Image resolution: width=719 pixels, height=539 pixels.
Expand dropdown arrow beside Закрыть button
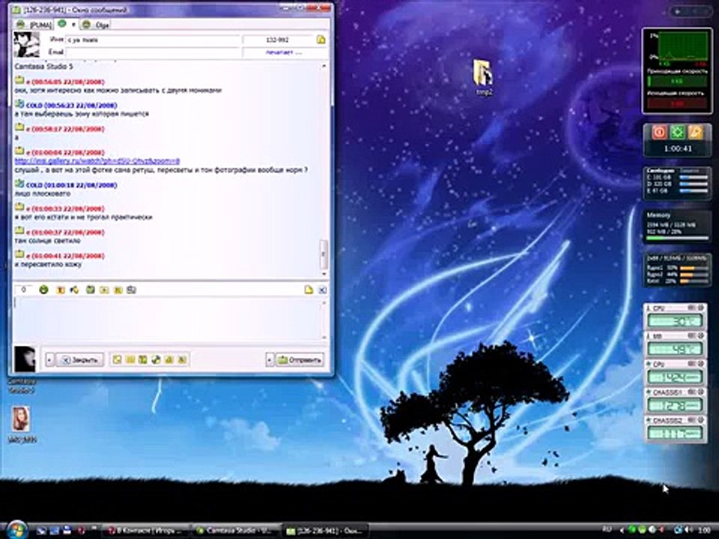tap(49, 360)
